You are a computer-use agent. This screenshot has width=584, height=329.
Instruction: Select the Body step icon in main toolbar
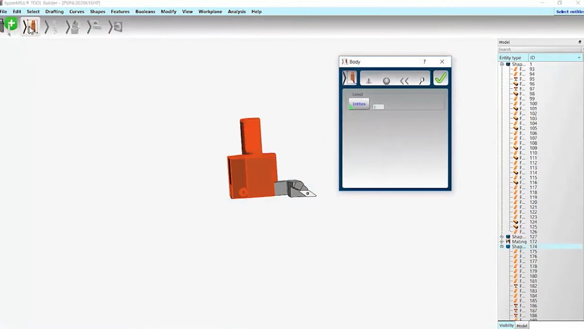(31, 27)
